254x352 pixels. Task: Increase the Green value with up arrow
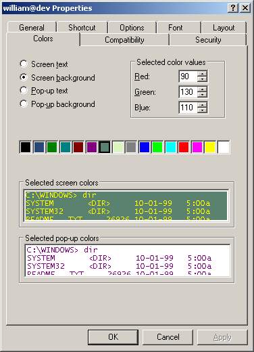pos(202,89)
